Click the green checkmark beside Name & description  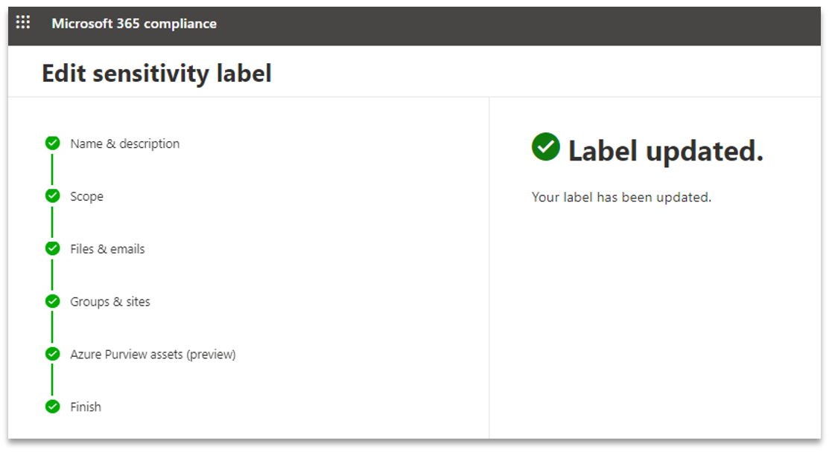(x=51, y=143)
